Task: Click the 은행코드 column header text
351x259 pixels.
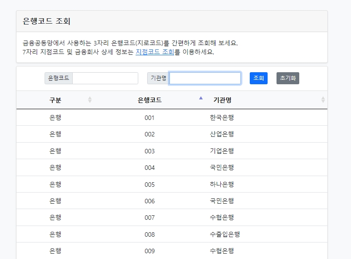Action: click(x=149, y=100)
